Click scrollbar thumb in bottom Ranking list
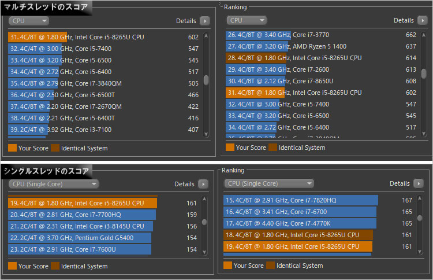433x280 pixels. click(x=420, y=218)
